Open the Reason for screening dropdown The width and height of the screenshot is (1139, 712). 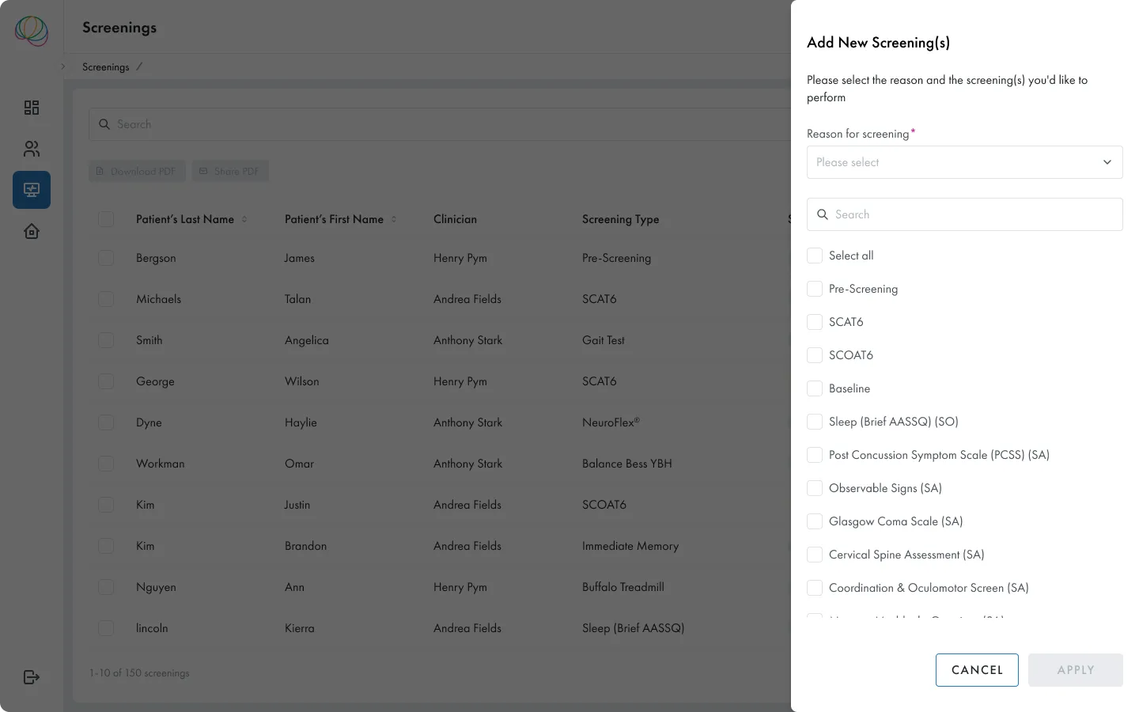tap(964, 162)
